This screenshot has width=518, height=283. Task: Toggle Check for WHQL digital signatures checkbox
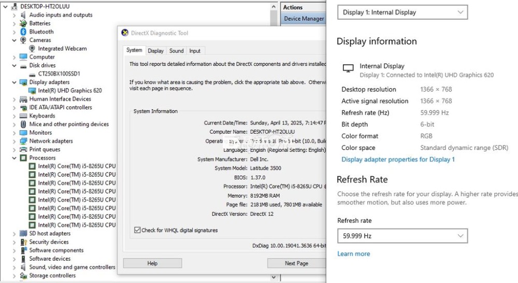tap(137, 230)
